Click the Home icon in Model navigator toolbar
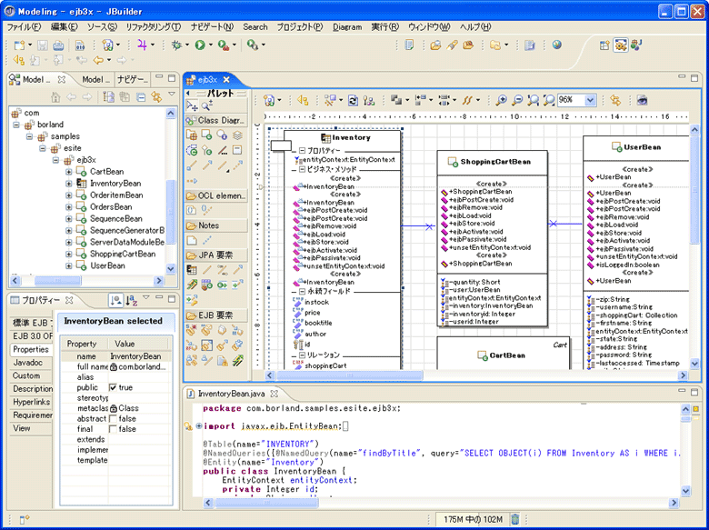The width and height of the screenshot is (709, 530). point(55,96)
